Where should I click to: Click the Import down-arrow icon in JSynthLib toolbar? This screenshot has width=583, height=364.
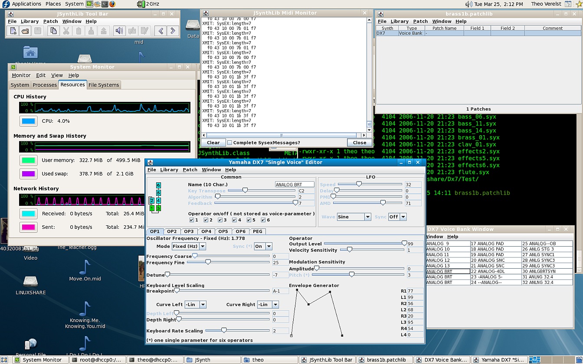[x=91, y=31]
